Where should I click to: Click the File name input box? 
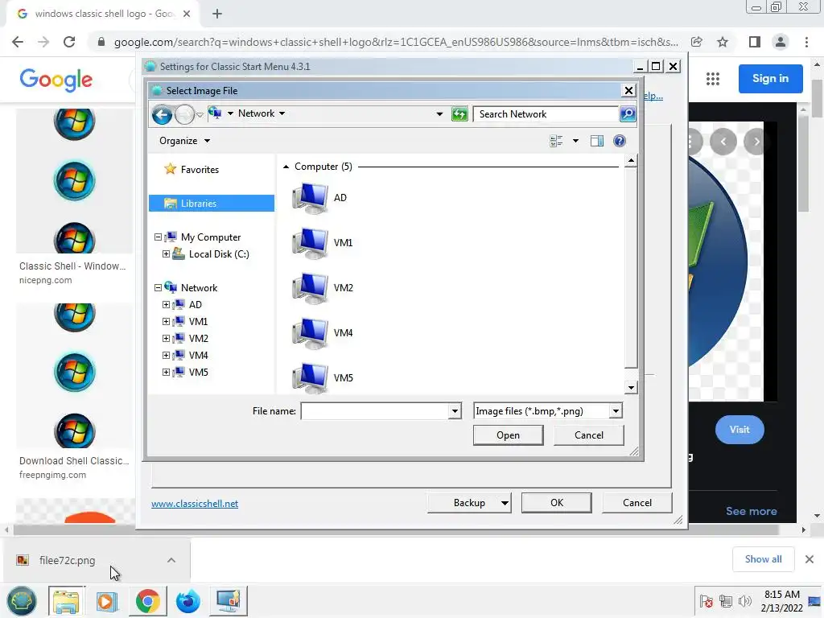pos(375,411)
